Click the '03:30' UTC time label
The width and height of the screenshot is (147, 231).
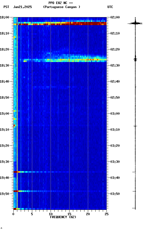coord(115,162)
